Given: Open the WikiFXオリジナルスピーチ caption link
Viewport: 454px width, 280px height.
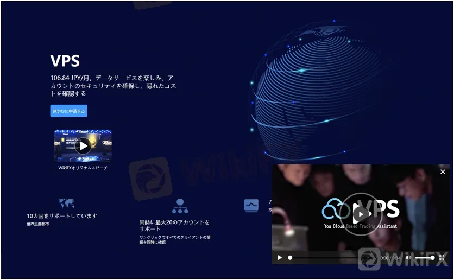Looking at the screenshot, I should click(x=83, y=168).
